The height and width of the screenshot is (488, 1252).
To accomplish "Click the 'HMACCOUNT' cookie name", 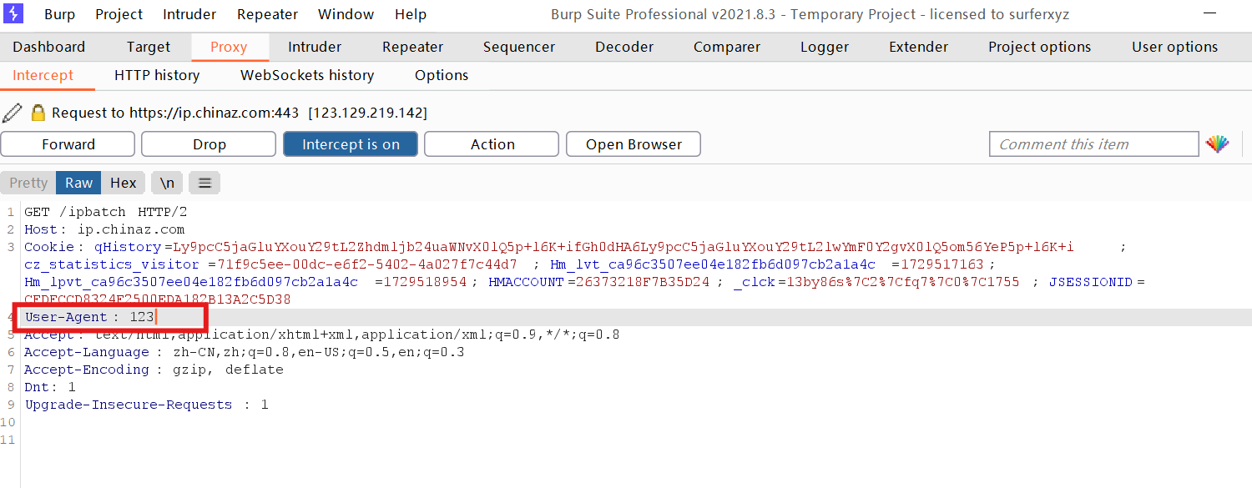I will tap(526, 282).
